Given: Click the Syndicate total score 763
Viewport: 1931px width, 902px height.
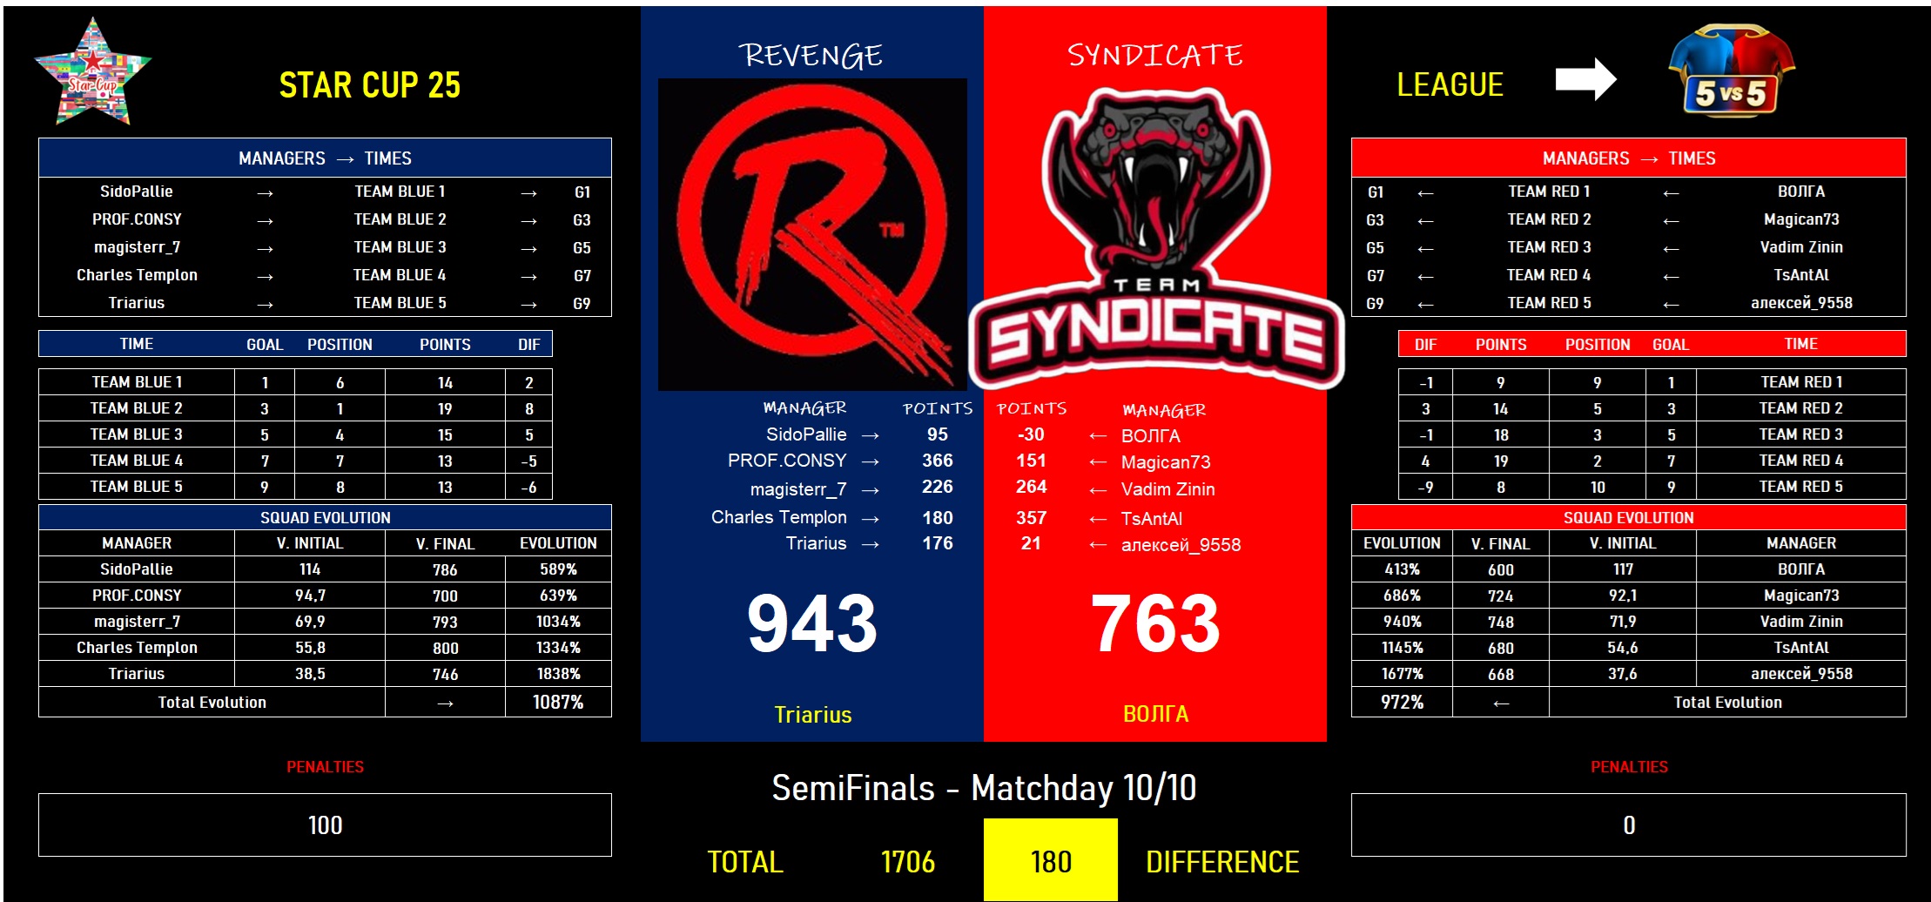Looking at the screenshot, I should [x=1155, y=623].
